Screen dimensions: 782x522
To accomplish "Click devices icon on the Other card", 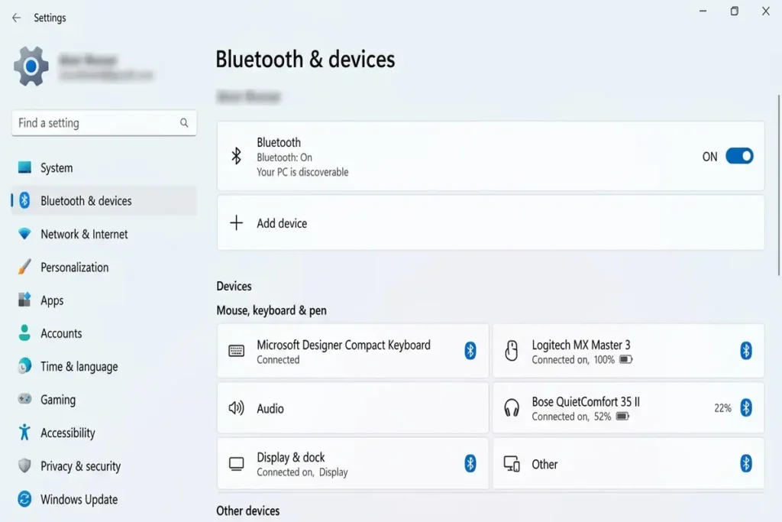I will click(x=512, y=464).
